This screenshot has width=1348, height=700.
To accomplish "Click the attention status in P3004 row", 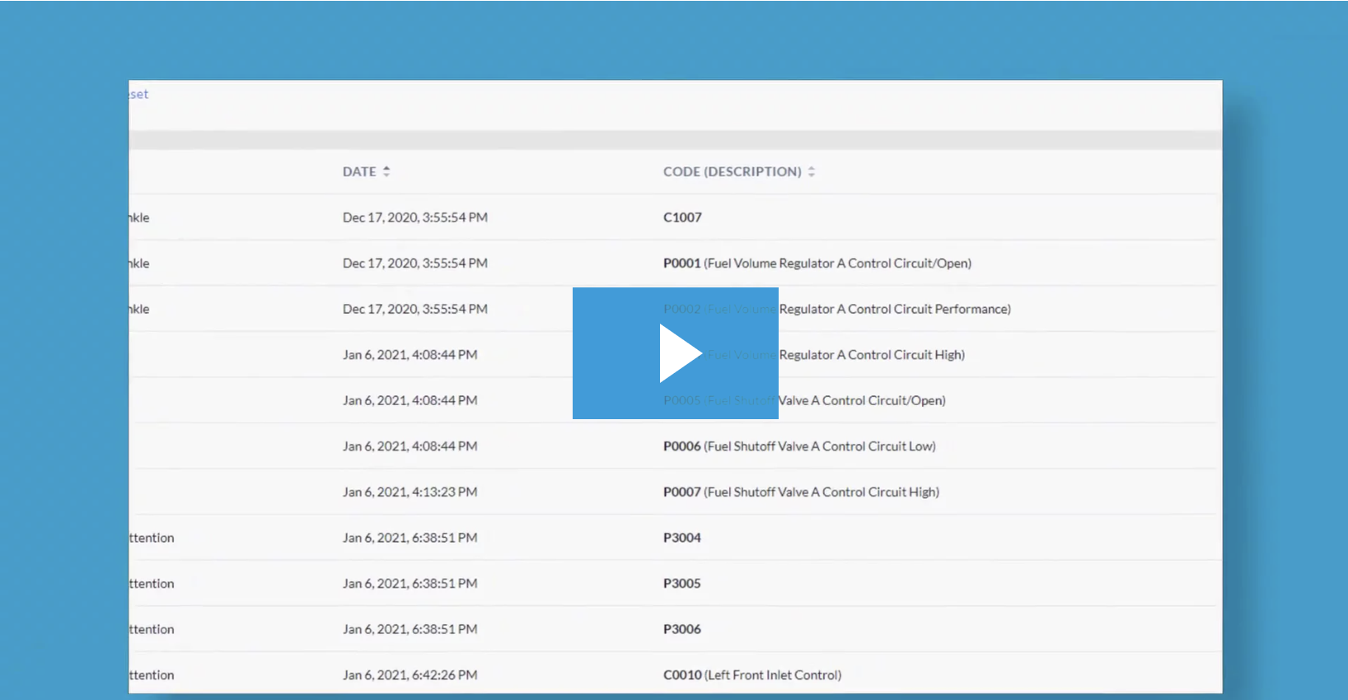I will pyautogui.click(x=152, y=538).
